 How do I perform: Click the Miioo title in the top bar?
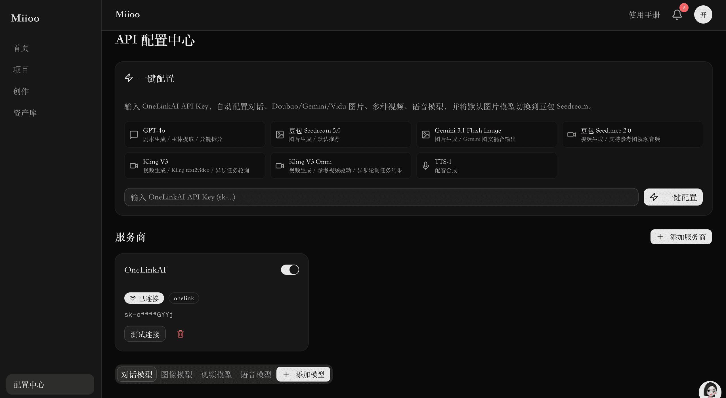127,14
